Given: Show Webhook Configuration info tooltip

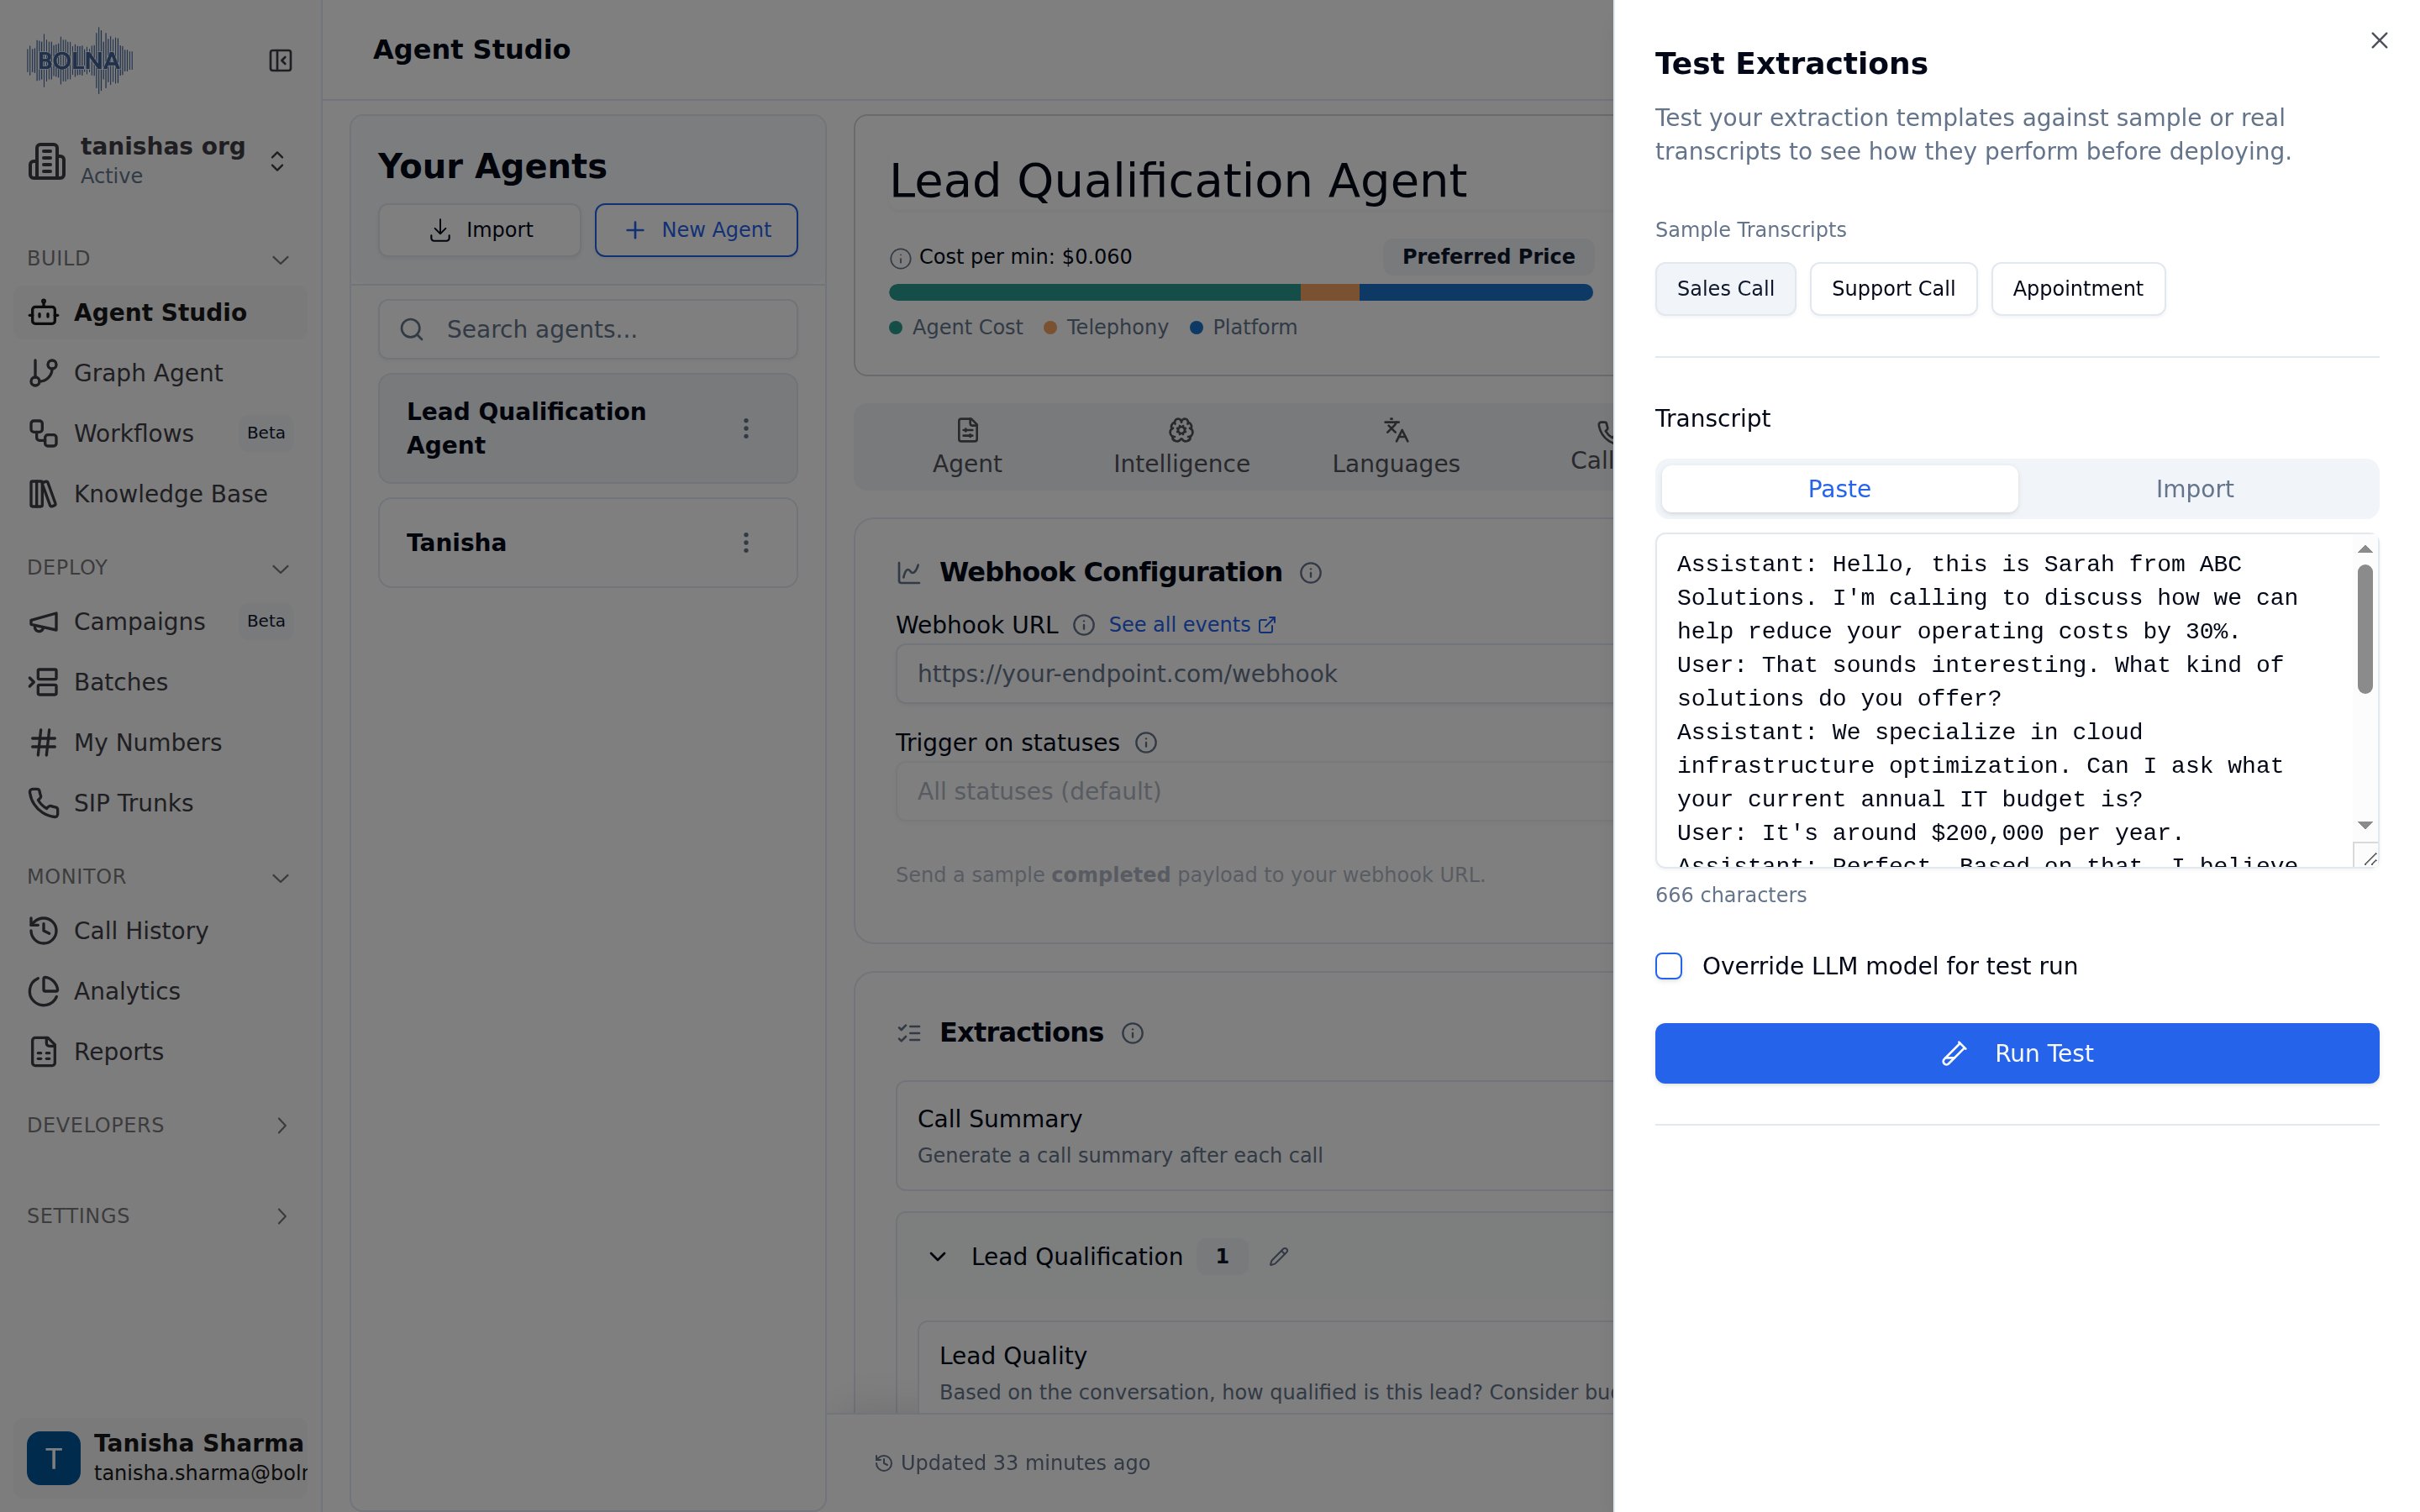Looking at the screenshot, I should coord(1311,573).
